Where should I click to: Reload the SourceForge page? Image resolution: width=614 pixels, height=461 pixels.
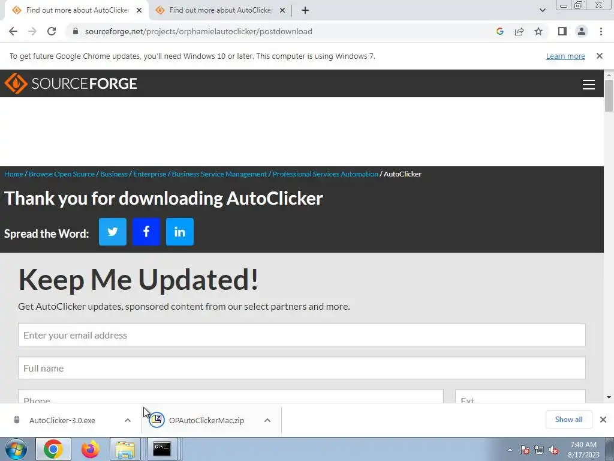click(x=52, y=31)
